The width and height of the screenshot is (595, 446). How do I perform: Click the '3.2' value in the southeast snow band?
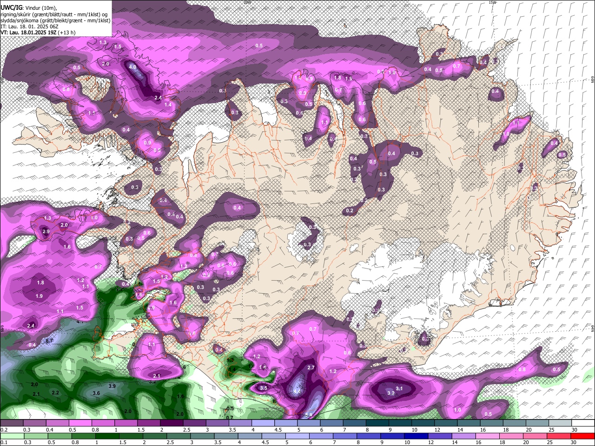[391, 393]
